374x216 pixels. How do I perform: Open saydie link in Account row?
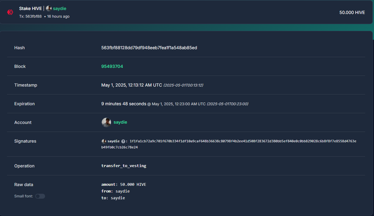coord(120,122)
